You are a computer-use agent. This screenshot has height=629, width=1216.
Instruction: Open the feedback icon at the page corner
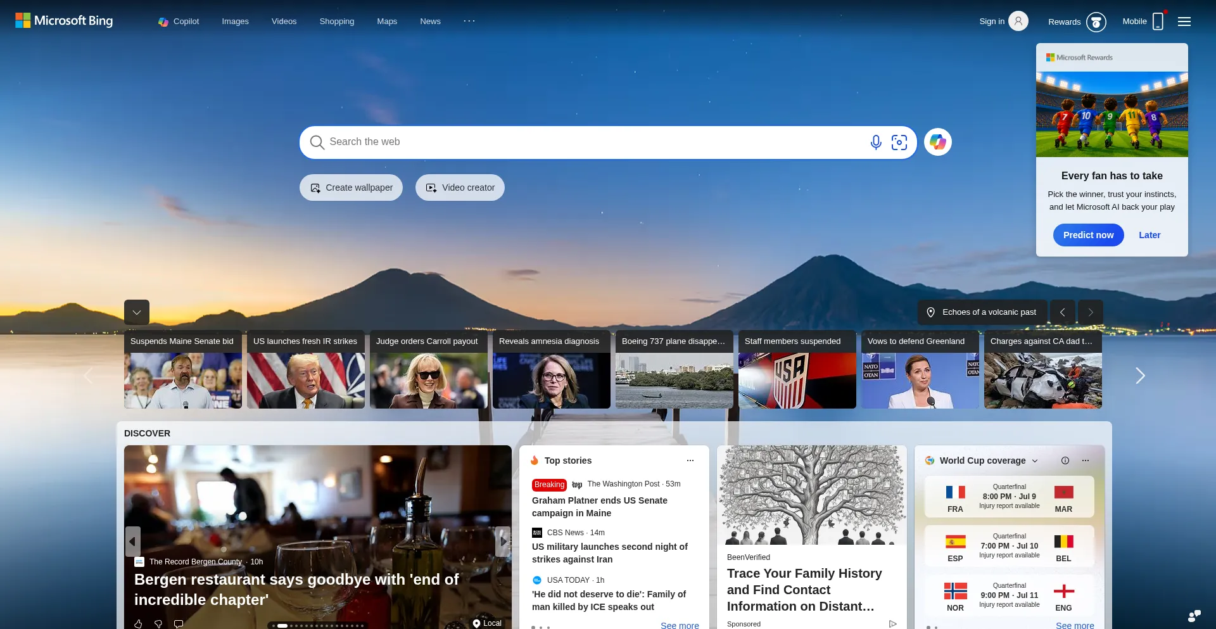[1194, 616]
